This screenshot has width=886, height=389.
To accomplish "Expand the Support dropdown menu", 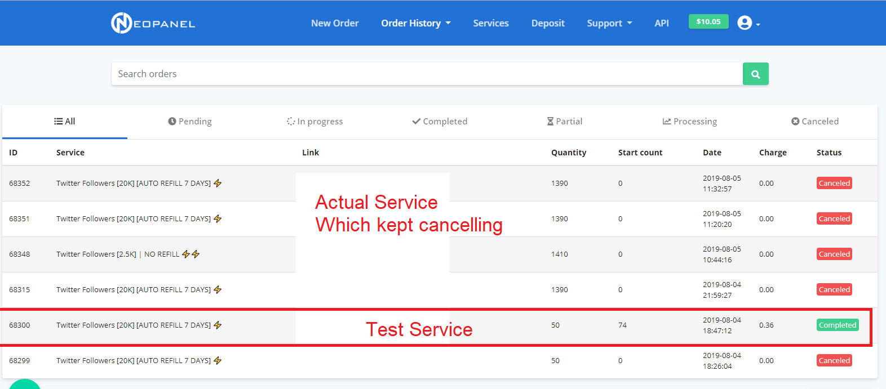I will [x=609, y=23].
